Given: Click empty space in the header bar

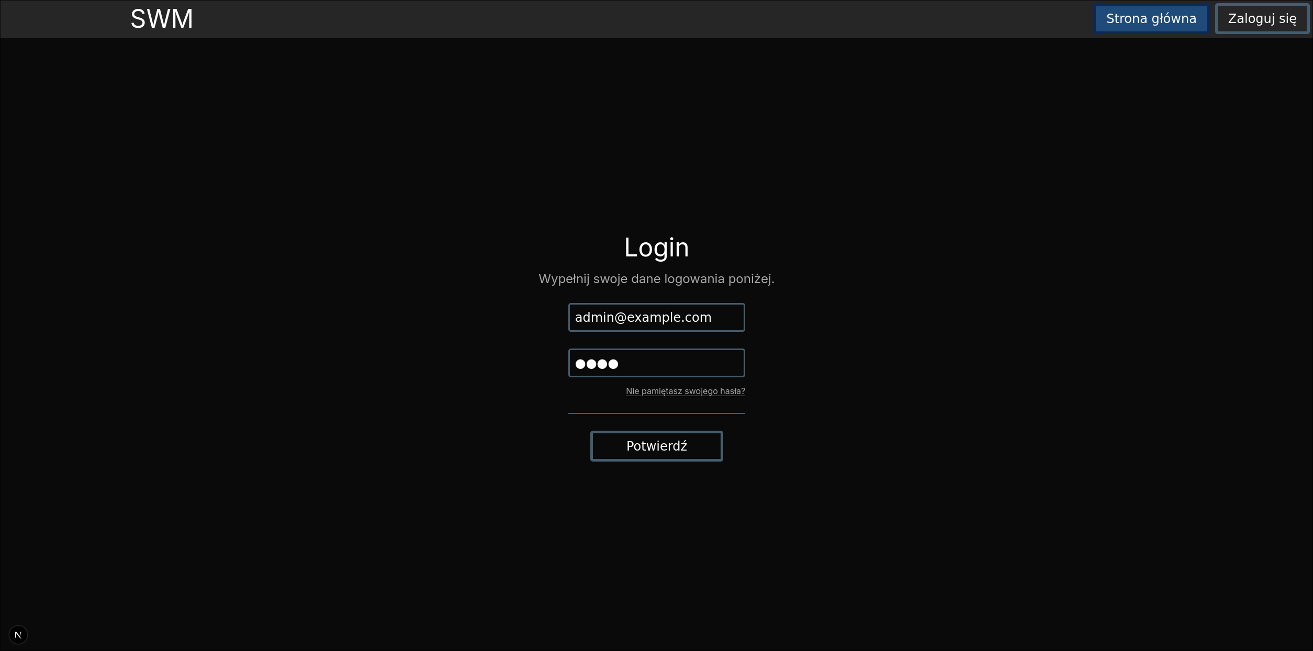Looking at the screenshot, I should 628,19.
